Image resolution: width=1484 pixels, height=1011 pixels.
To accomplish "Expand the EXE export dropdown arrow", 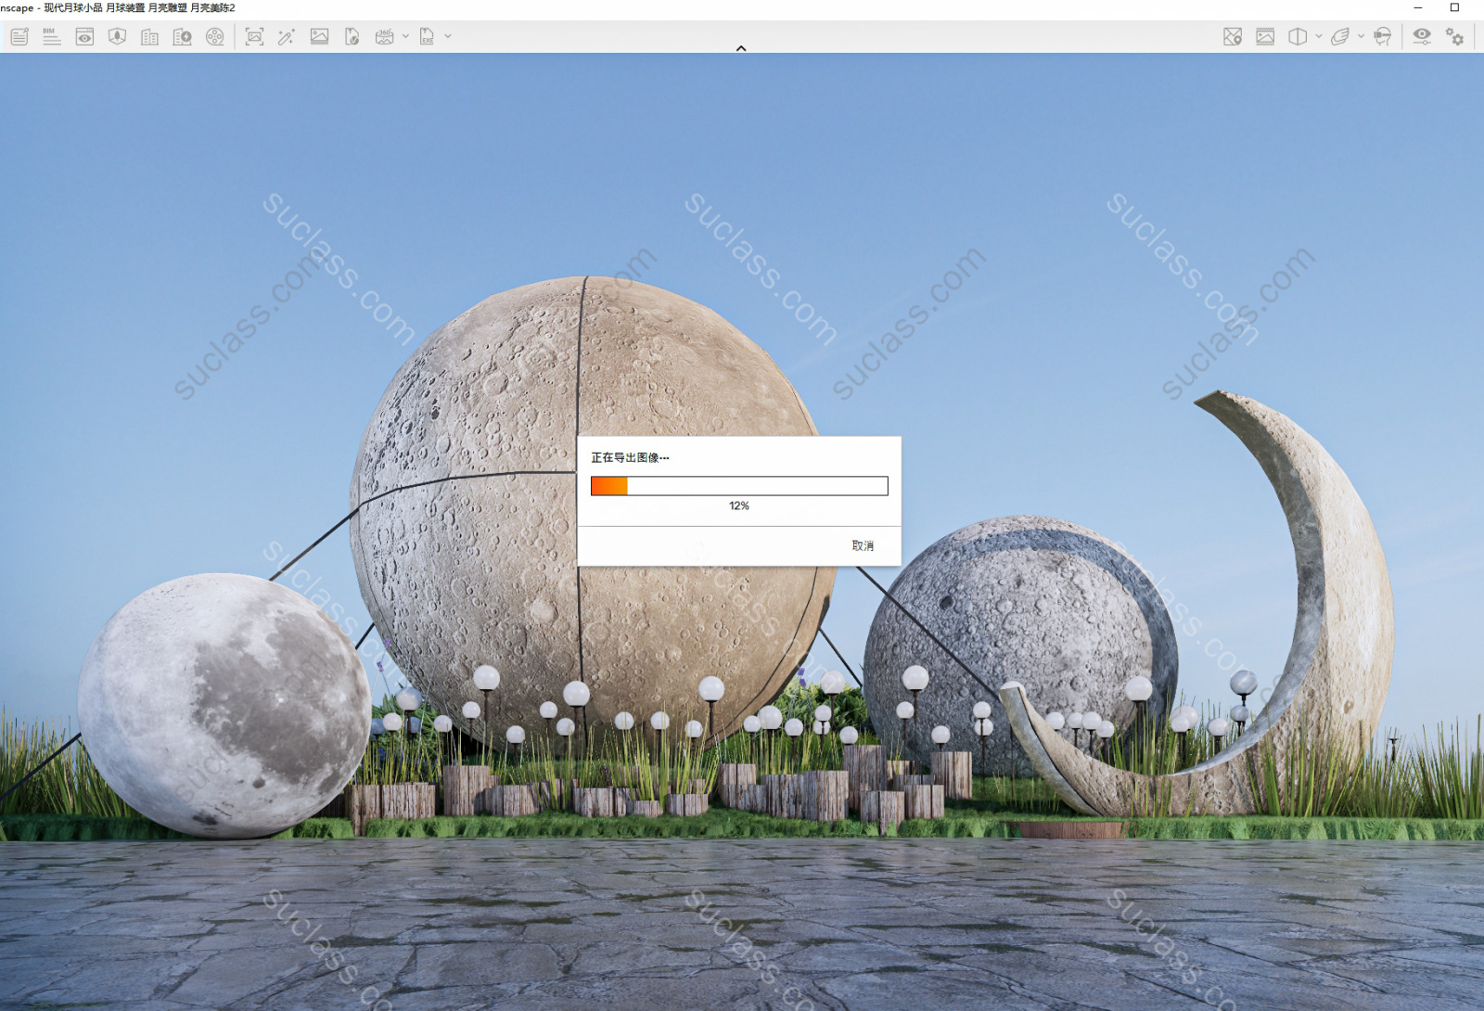I will (x=448, y=37).
